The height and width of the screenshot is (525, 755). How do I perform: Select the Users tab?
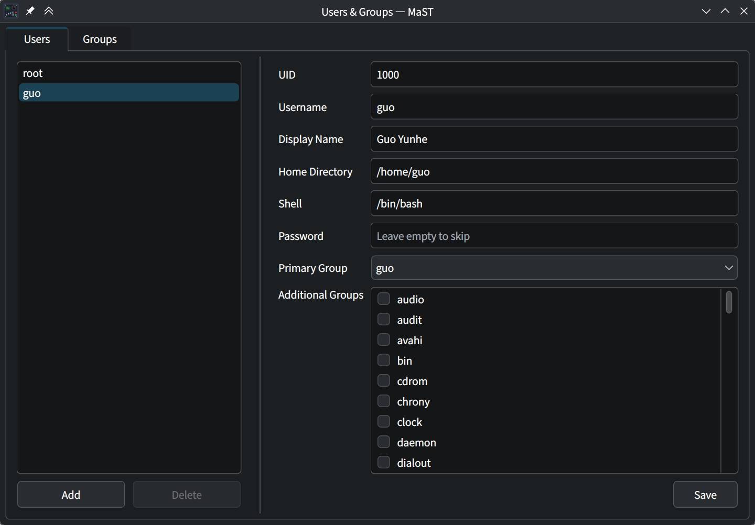tap(37, 39)
